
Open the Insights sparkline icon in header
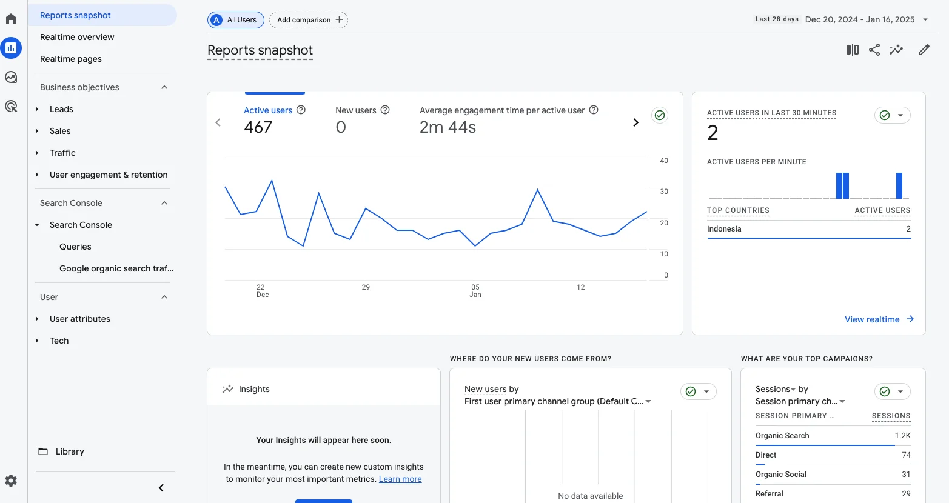pyautogui.click(x=896, y=50)
